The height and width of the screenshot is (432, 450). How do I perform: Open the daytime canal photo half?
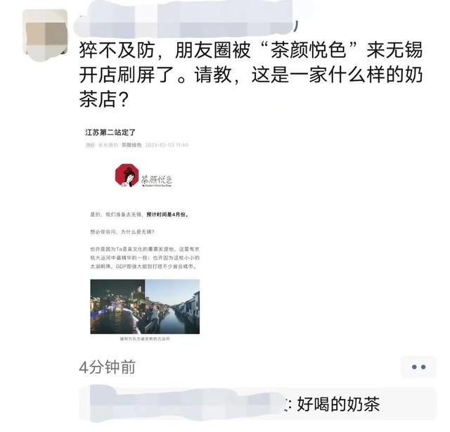click(x=172, y=307)
